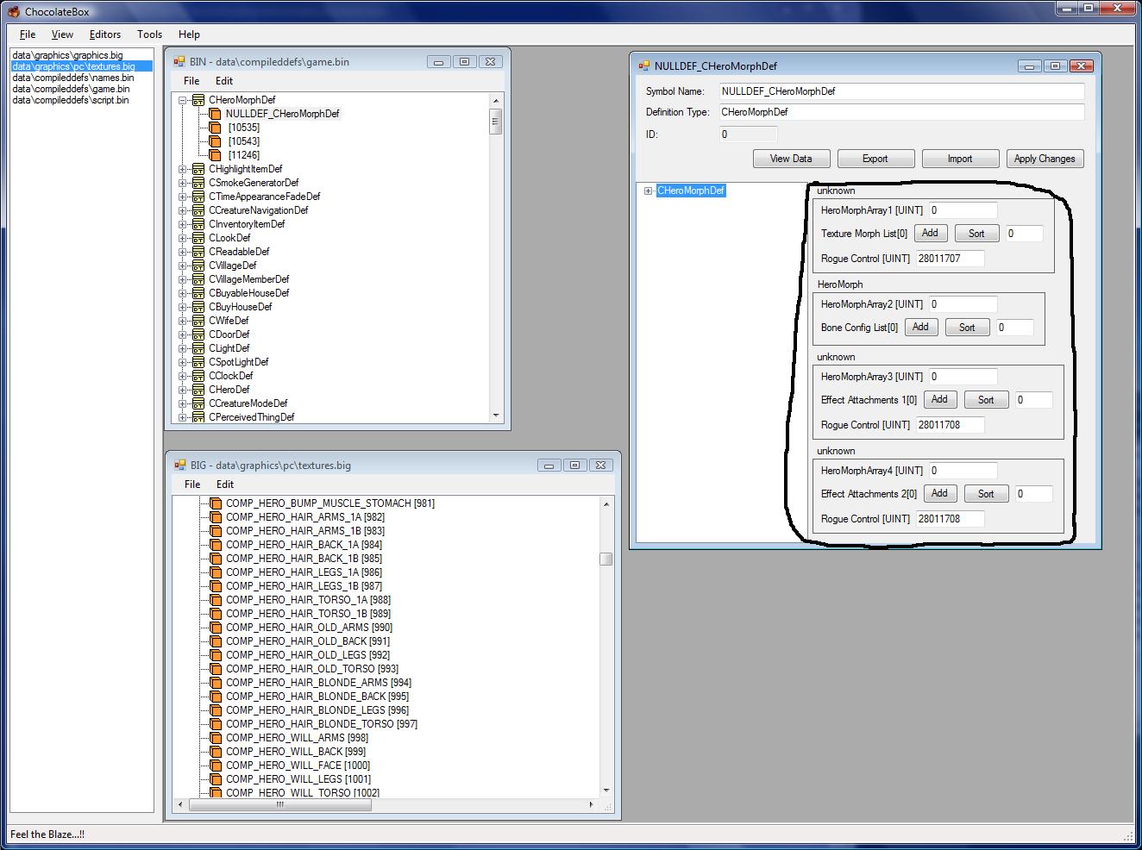This screenshot has width=1142, height=850.
Task: Click the orange icon beside NULLDEF_CHeroMorphDef entry
Action: coord(216,114)
